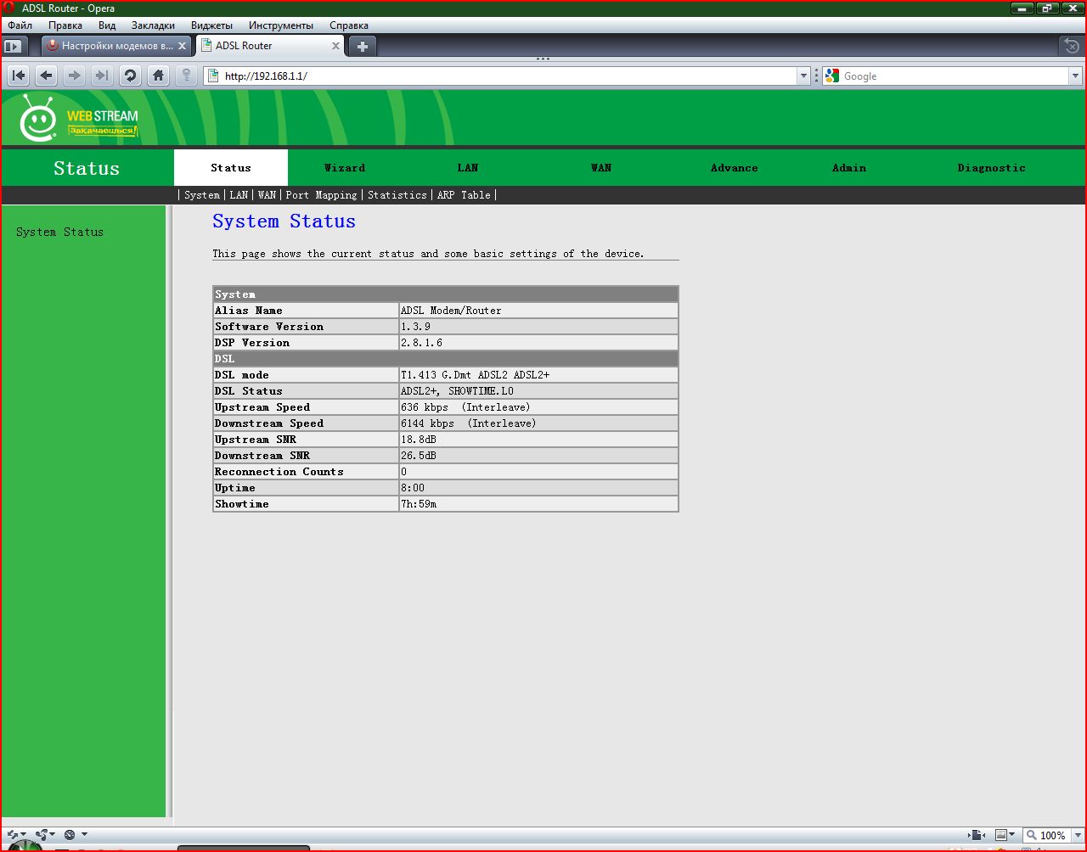Open the closed tabs trash button
This screenshot has width=1087, height=852.
coord(1073,46)
